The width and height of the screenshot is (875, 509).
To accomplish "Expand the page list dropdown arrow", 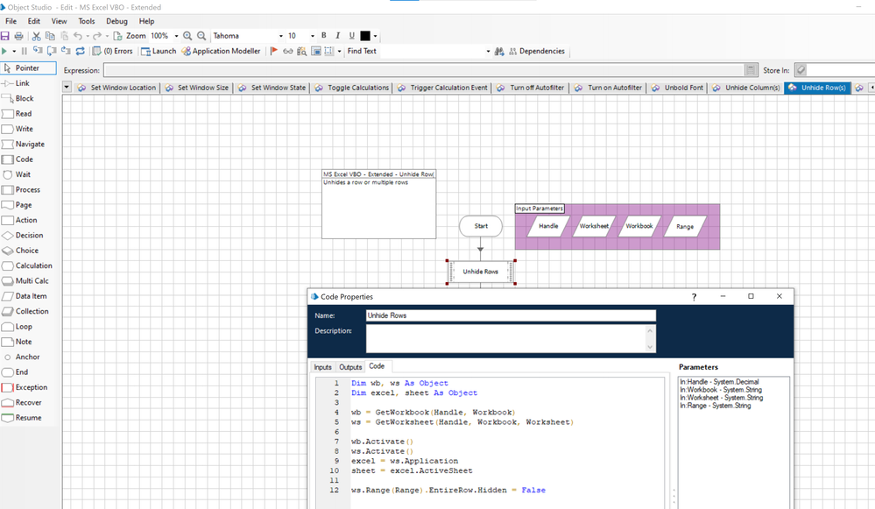I will (x=67, y=88).
